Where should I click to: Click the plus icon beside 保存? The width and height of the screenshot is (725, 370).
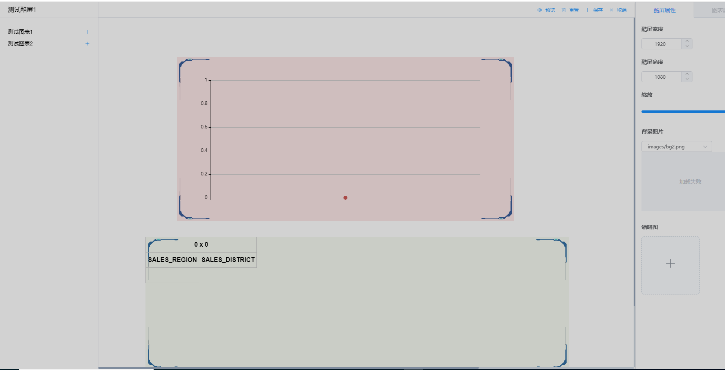tap(587, 10)
